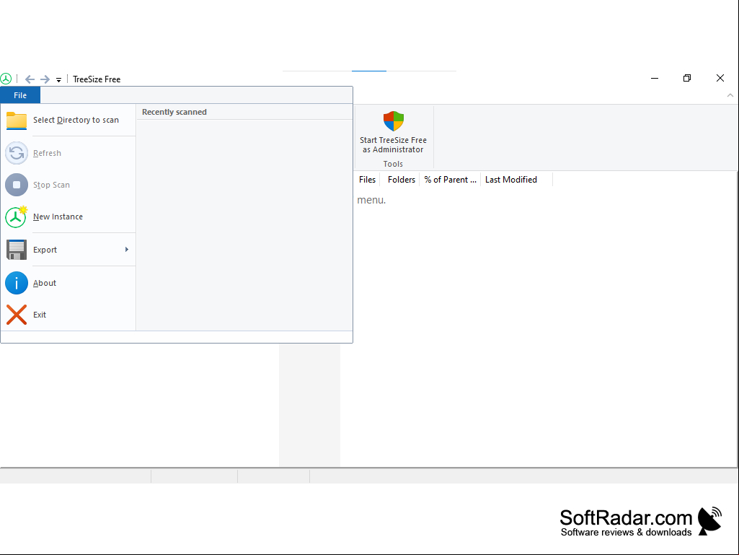Go back with the left arrow

pyautogui.click(x=30, y=79)
